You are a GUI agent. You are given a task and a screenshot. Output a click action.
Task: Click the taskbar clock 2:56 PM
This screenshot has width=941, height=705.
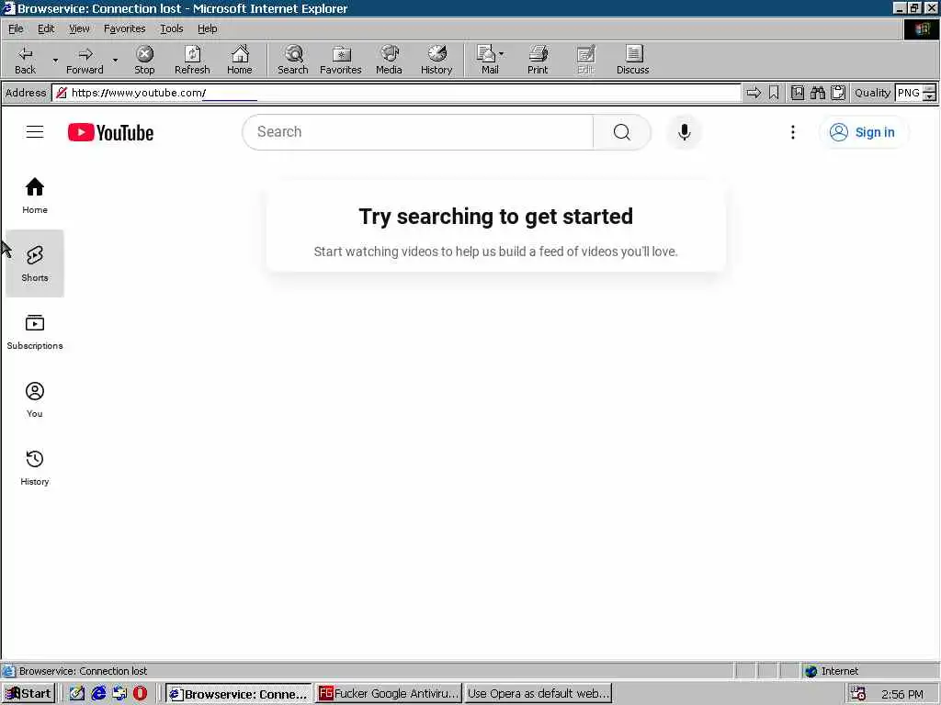point(902,694)
